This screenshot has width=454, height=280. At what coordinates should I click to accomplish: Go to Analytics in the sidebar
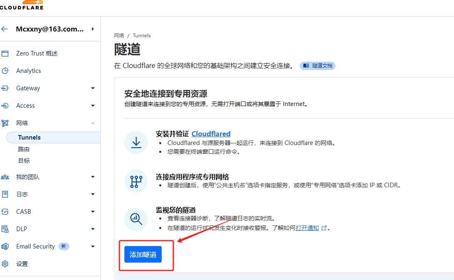(x=28, y=71)
